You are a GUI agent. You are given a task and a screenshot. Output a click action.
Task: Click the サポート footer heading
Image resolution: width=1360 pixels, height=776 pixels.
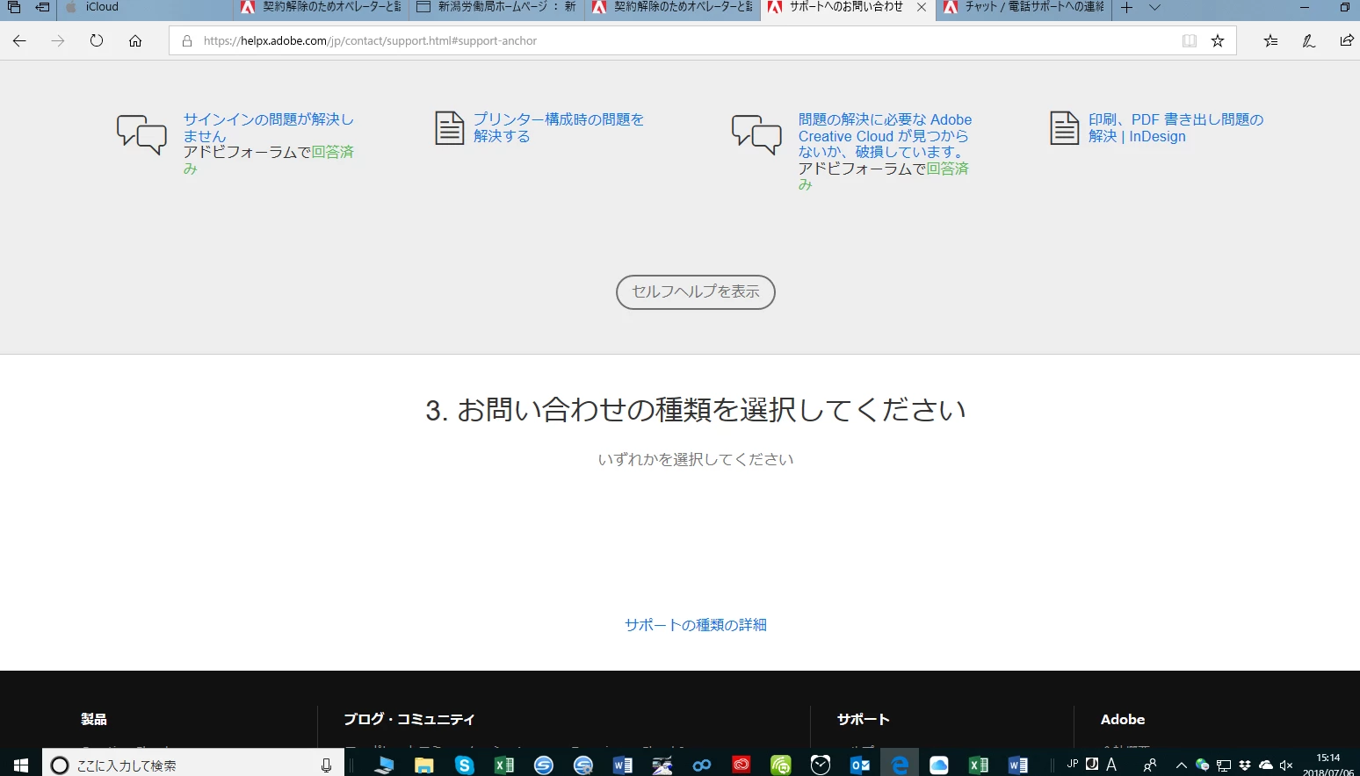[864, 719]
